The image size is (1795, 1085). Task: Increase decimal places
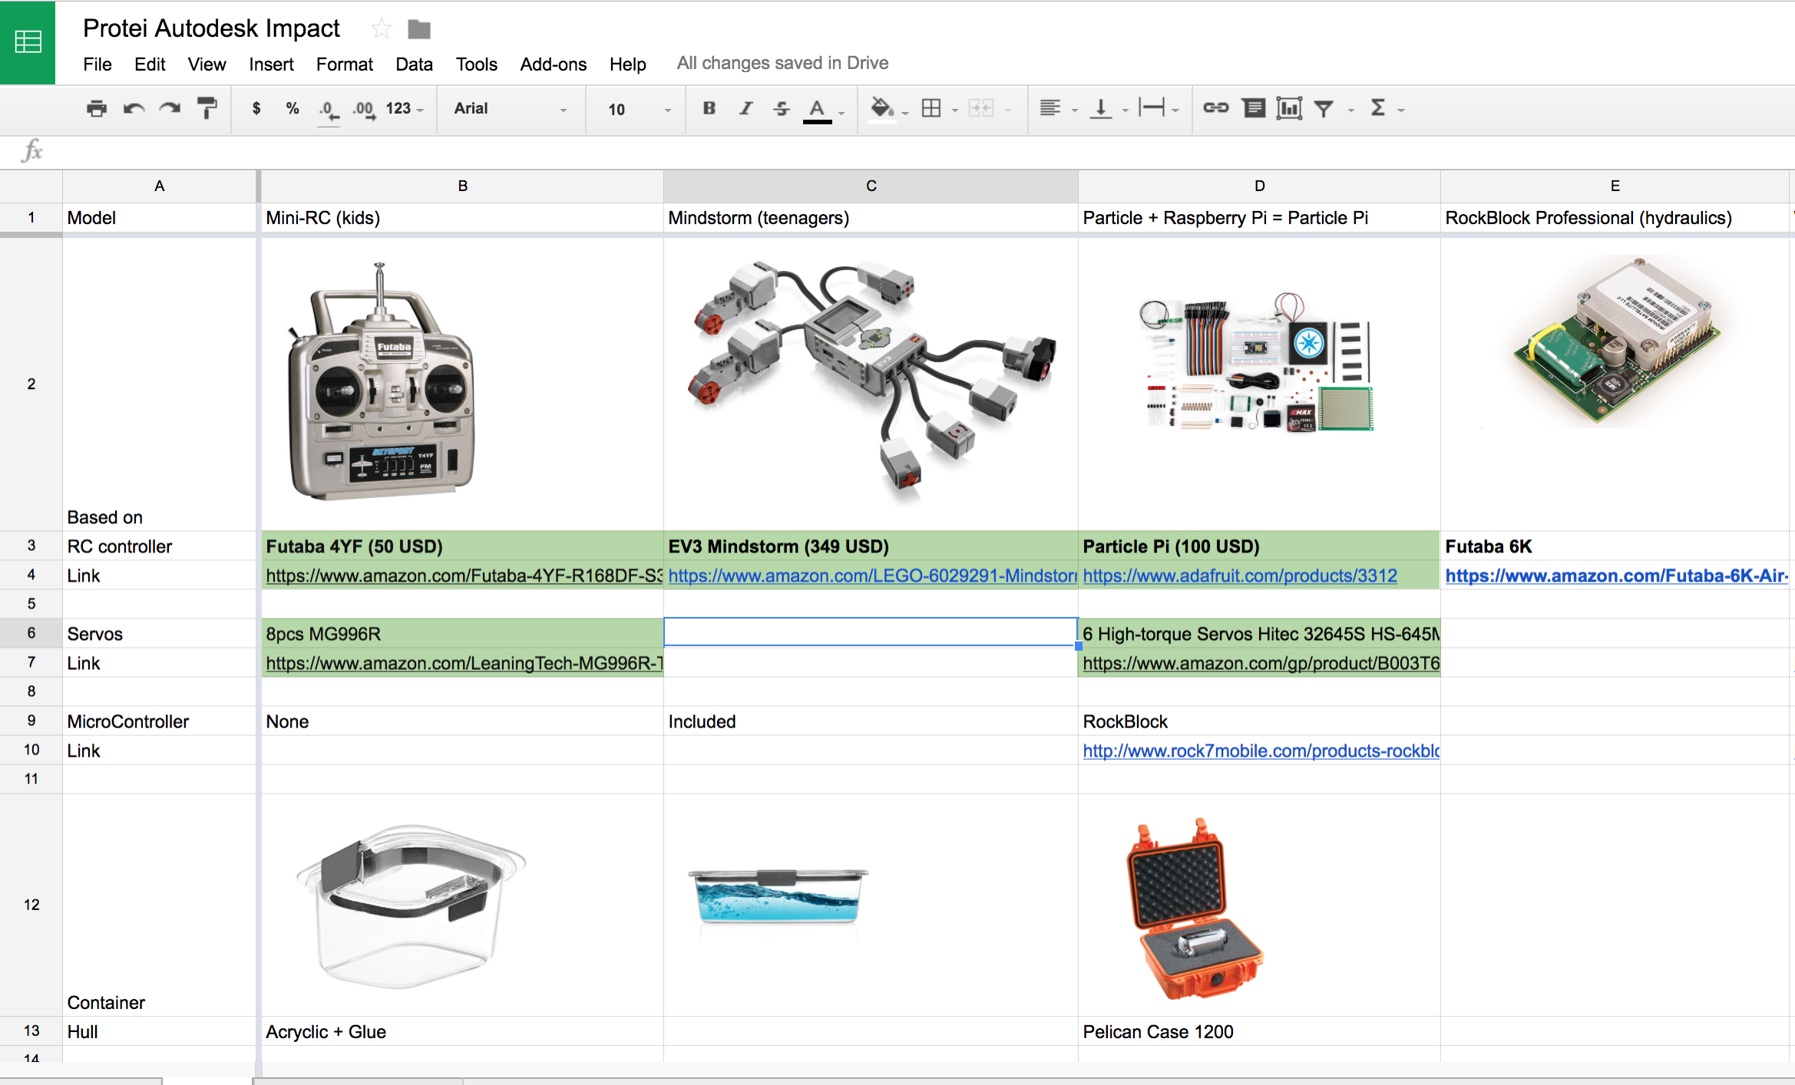pyautogui.click(x=364, y=109)
